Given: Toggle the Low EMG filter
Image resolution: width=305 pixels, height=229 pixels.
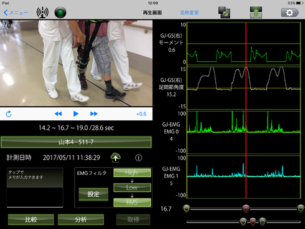Looking at the screenshot, I should (x=132, y=187).
